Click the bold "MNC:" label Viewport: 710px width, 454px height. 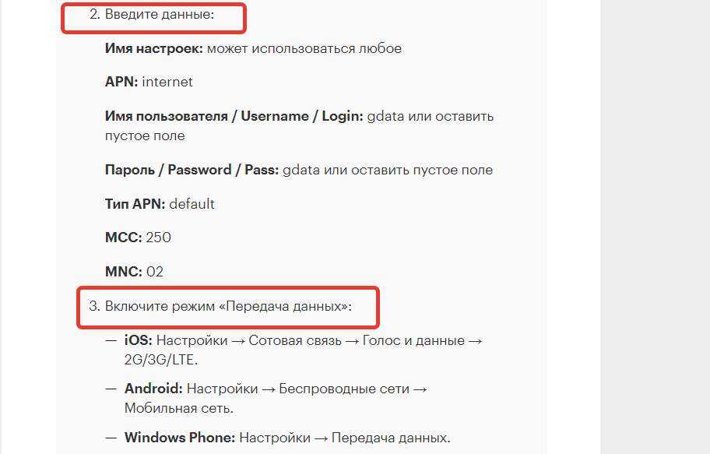(124, 272)
